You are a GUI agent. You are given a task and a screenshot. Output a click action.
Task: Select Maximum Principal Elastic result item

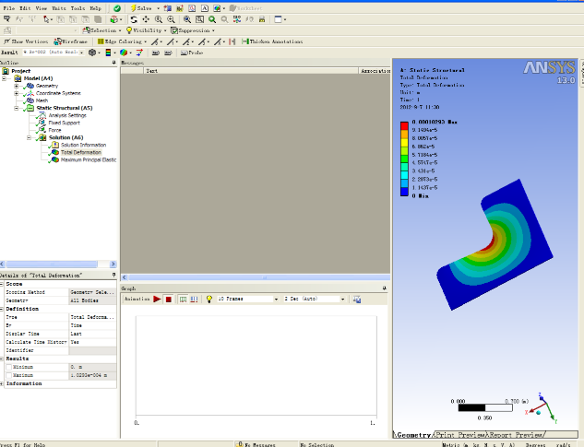click(x=87, y=159)
